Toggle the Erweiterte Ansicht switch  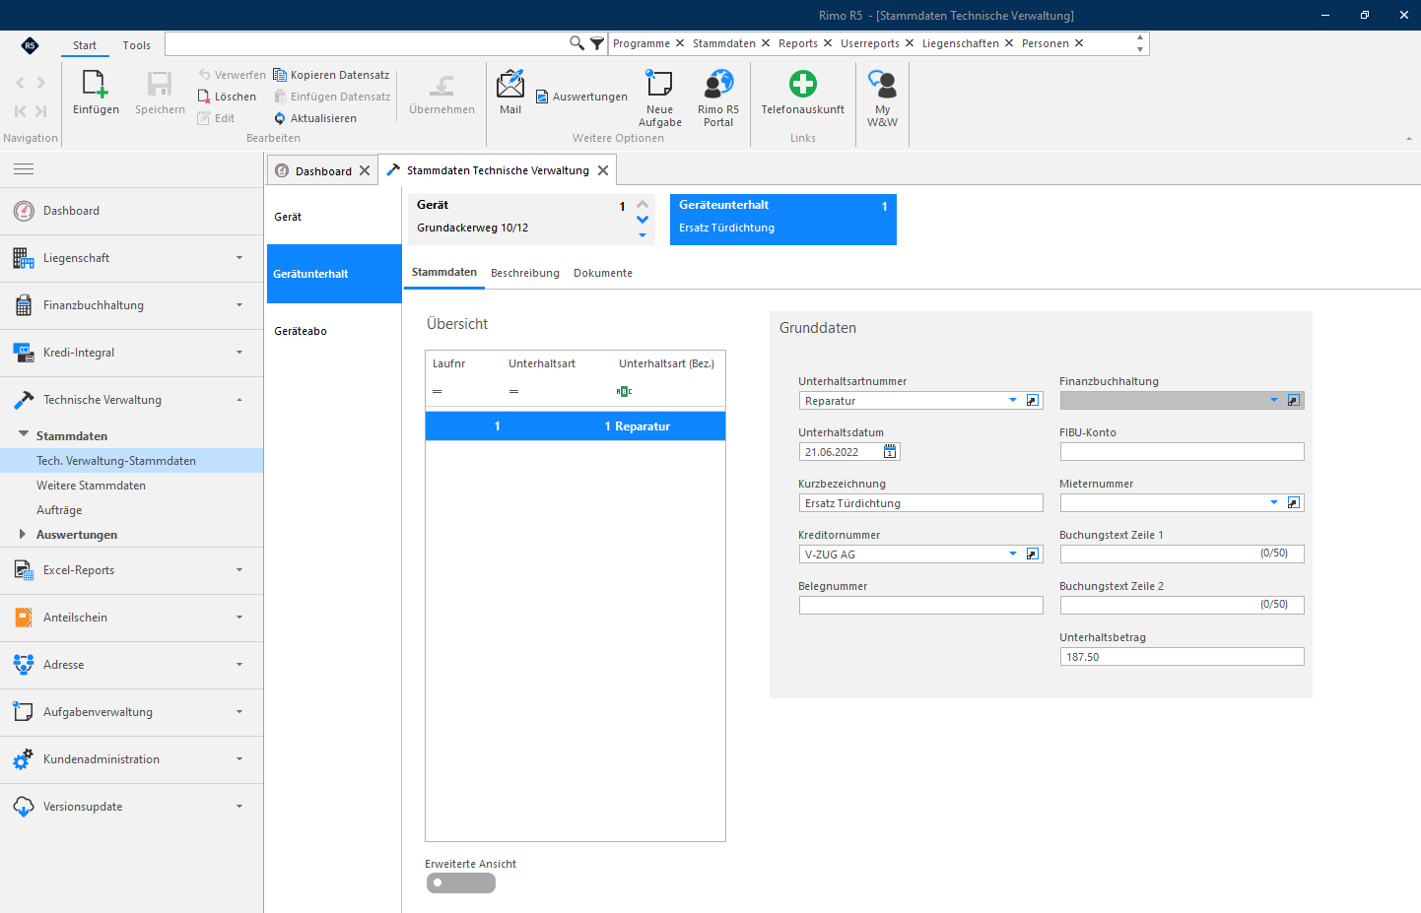click(x=461, y=883)
